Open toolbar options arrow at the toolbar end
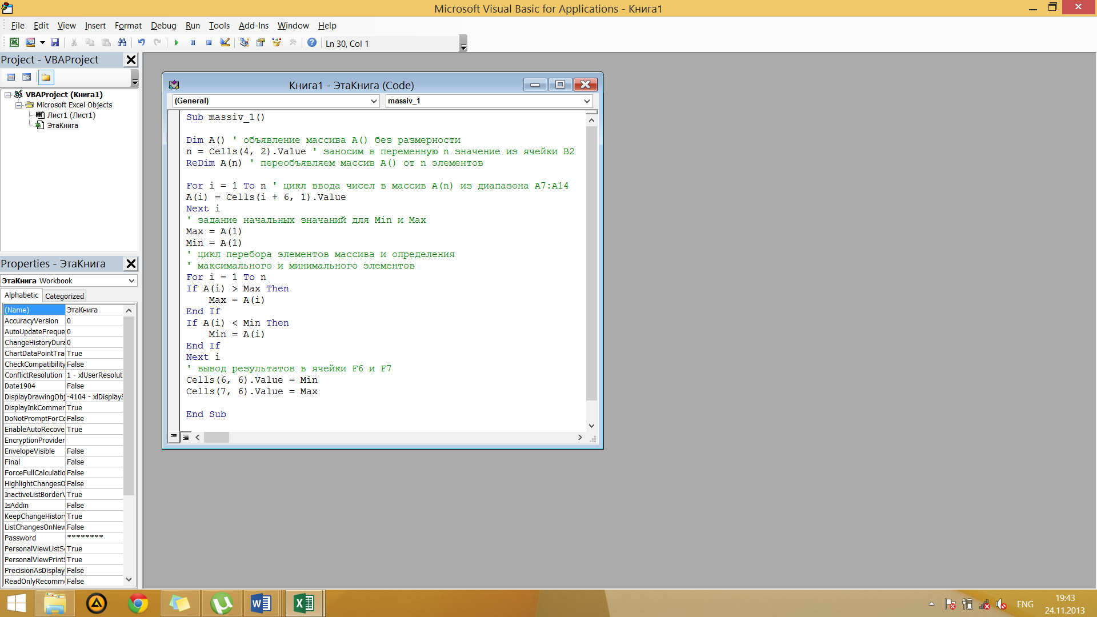Viewport: 1097px width, 617px height. 463,44
